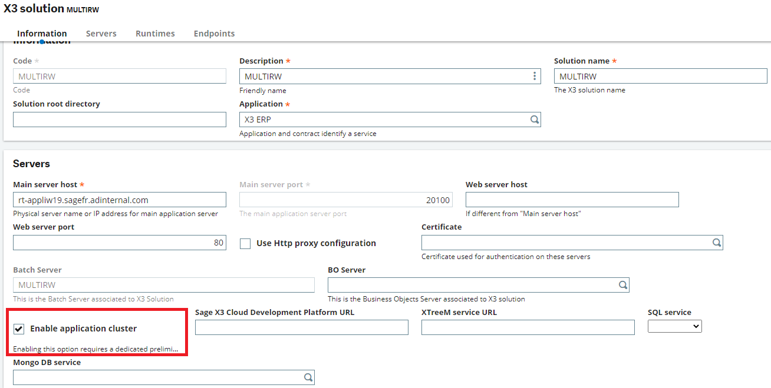Image resolution: width=771 pixels, height=388 pixels.
Task: Focus the Web server host field
Action: point(572,200)
